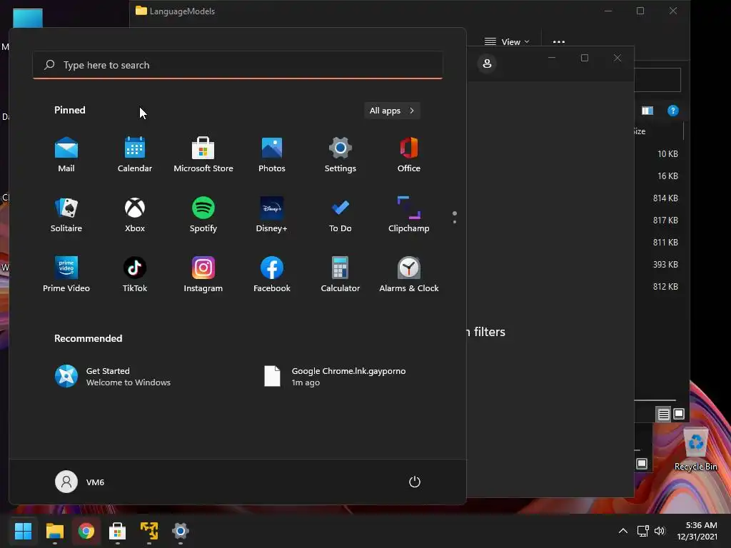Open Settings from pinned apps

pos(341,155)
